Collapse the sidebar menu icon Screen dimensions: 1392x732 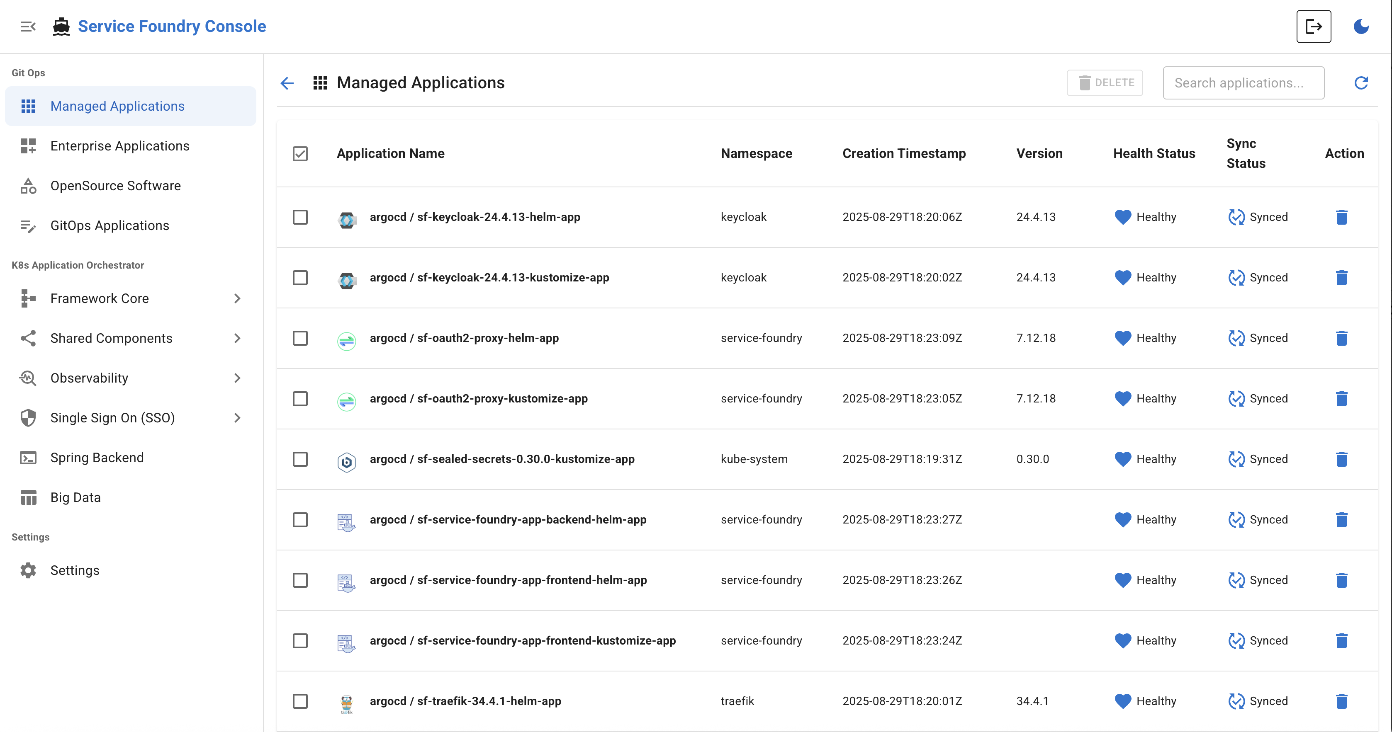tap(27, 27)
